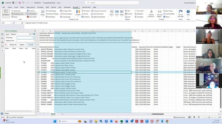Image resolution: width=222 pixels, height=124 pixels.
Task: Click the Find All button
Action: 31,45
